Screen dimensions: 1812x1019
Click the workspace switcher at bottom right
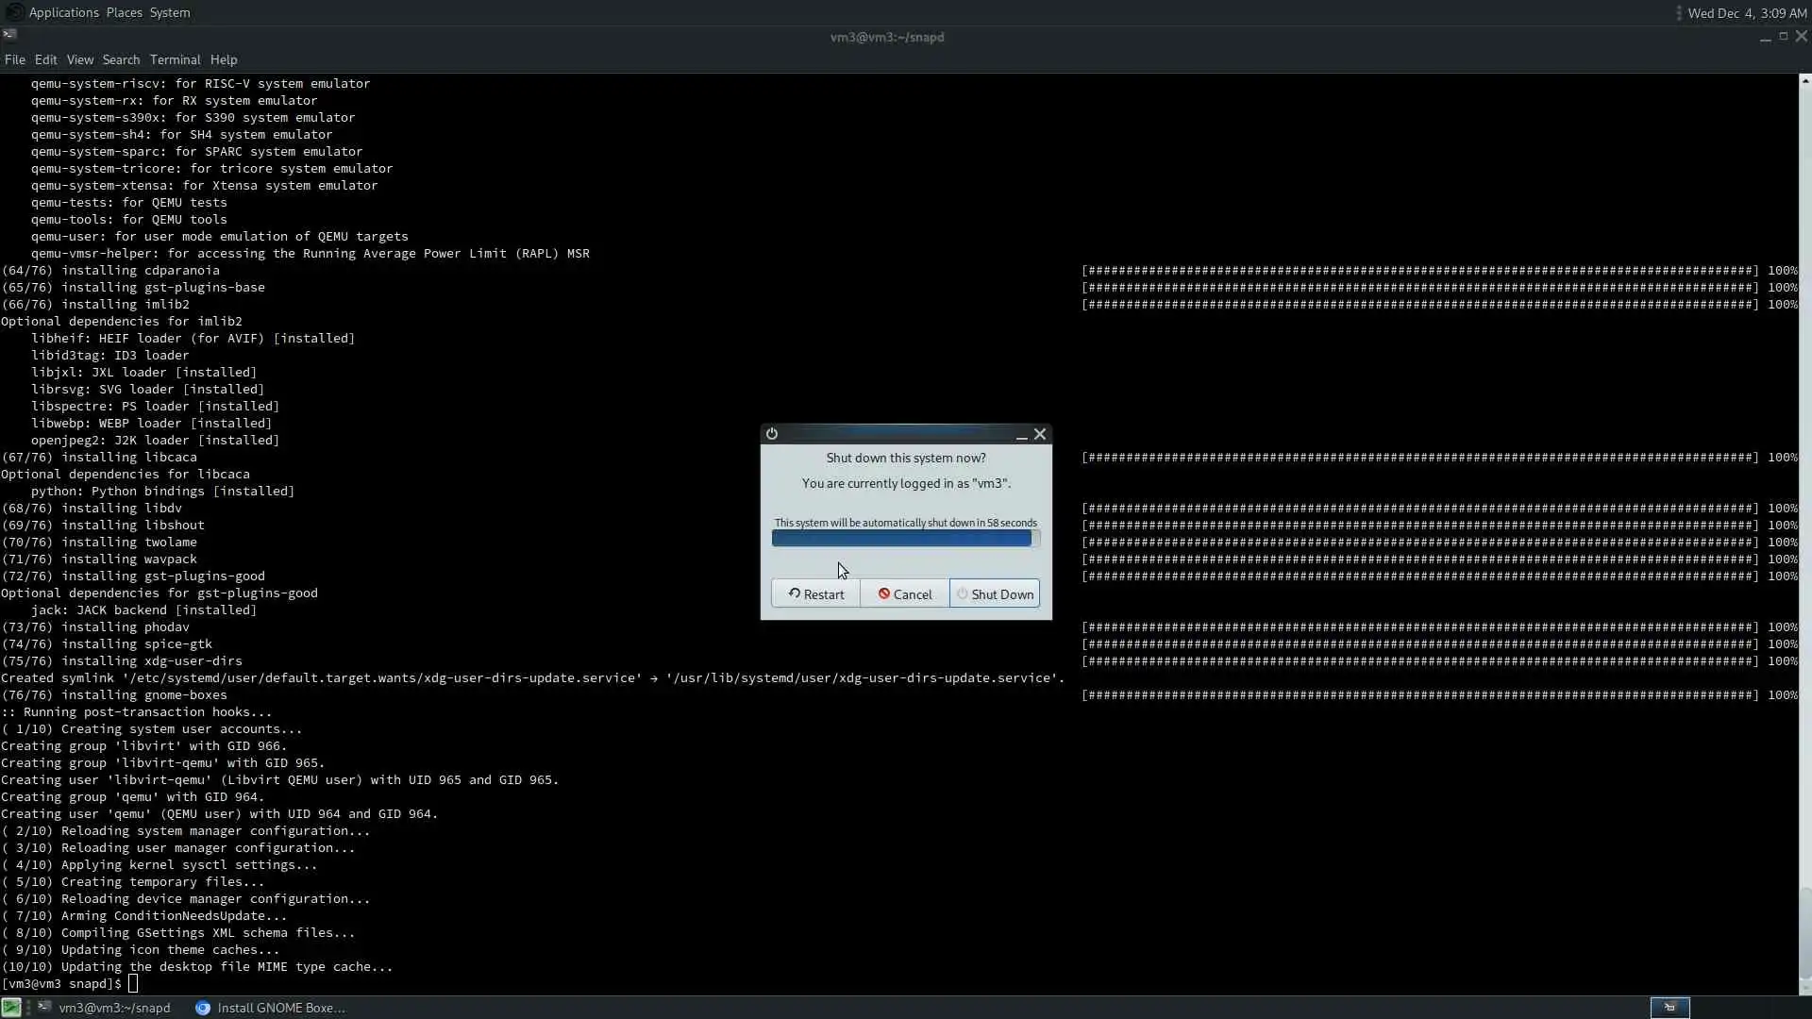click(x=1669, y=1008)
